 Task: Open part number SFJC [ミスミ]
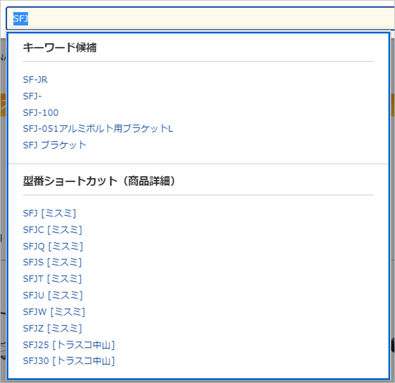[53, 230]
